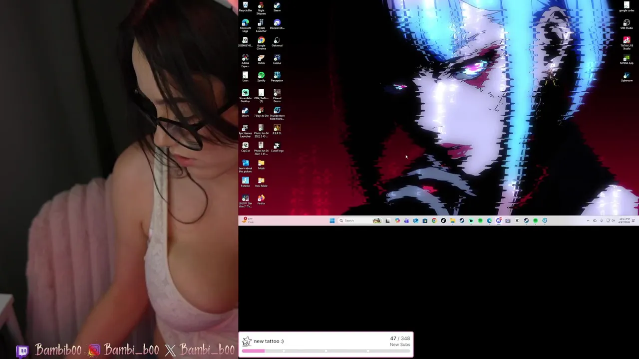Open the OBS Studio desktop shortcut

(x=627, y=24)
